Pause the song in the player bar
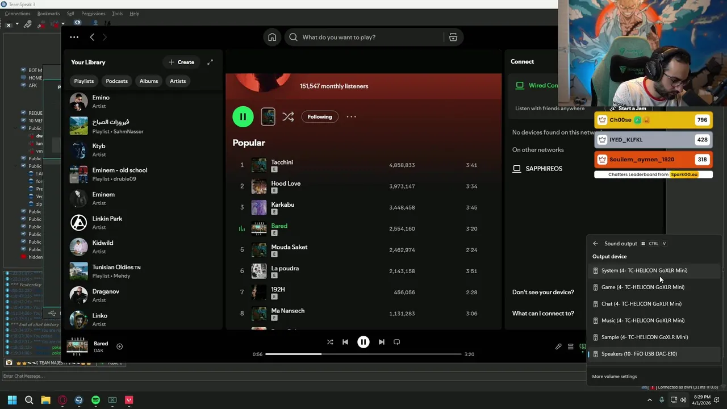 click(363, 342)
